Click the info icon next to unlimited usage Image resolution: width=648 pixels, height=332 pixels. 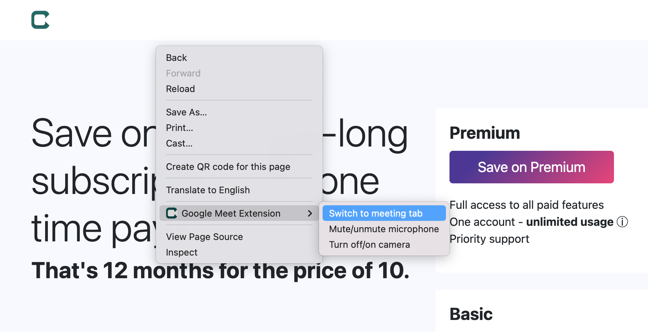click(623, 222)
